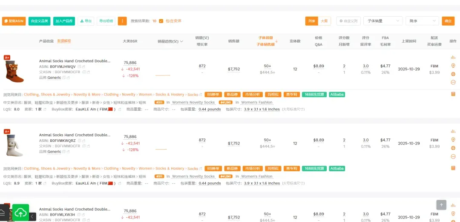
Task: Switch to 大图 large image view
Action: tap(324, 21)
